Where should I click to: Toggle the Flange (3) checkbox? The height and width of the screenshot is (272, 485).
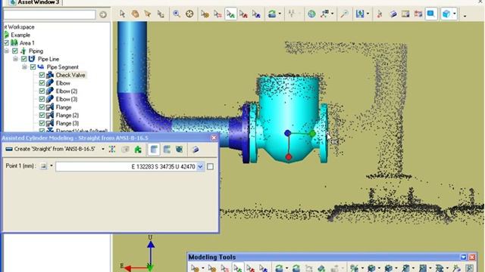(x=42, y=123)
